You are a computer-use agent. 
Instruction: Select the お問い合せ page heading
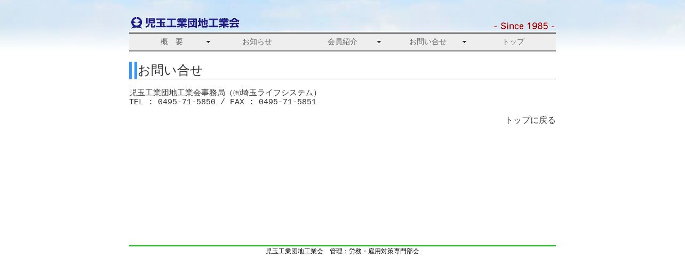pyautogui.click(x=171, y=70)
